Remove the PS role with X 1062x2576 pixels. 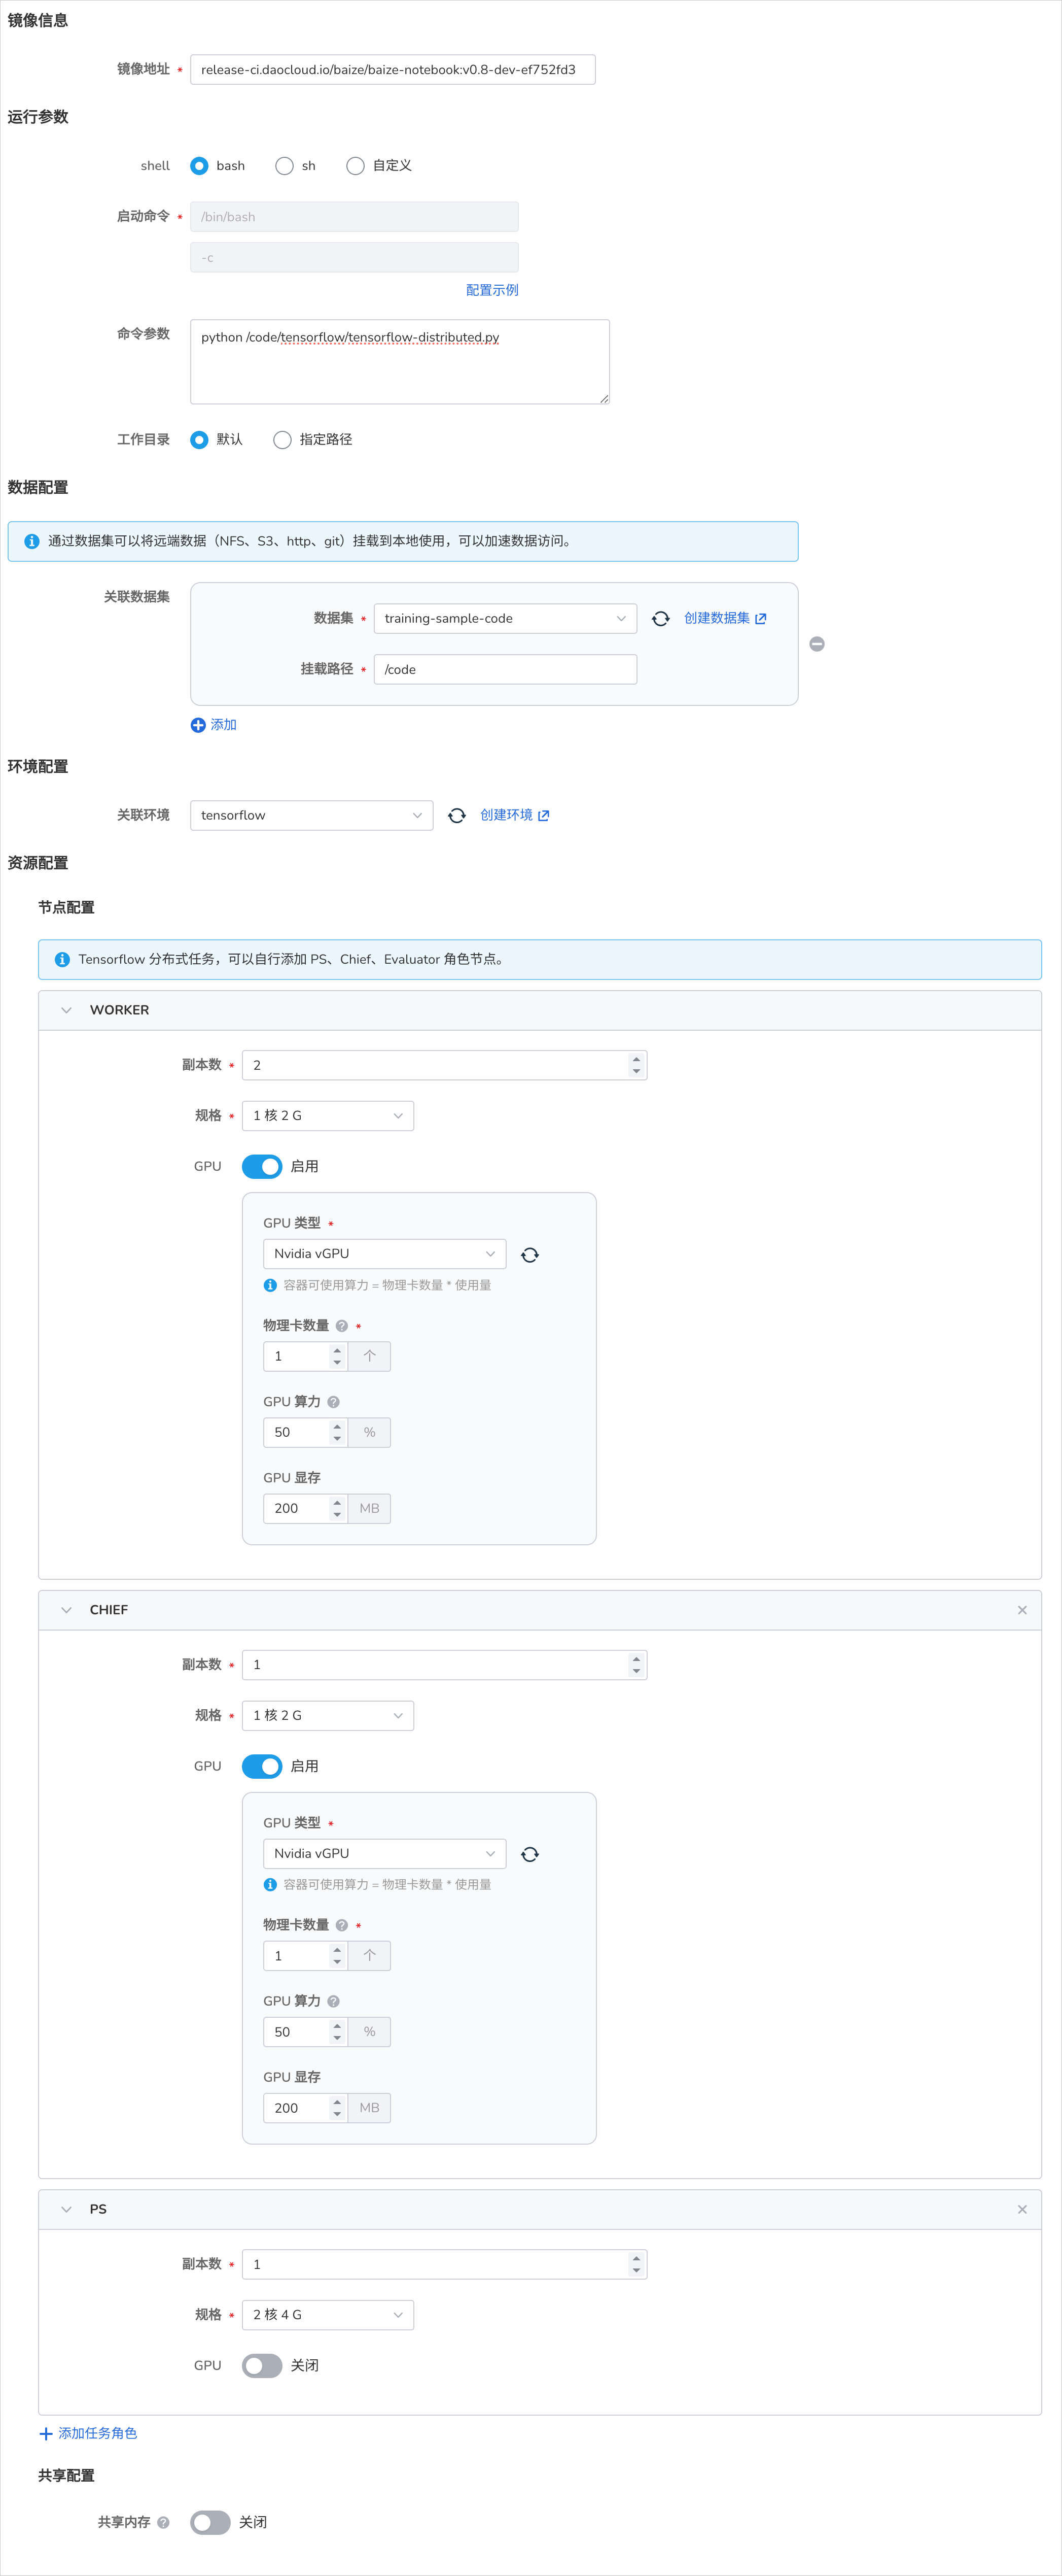pyautogui.click(x=1022, y=2209)
